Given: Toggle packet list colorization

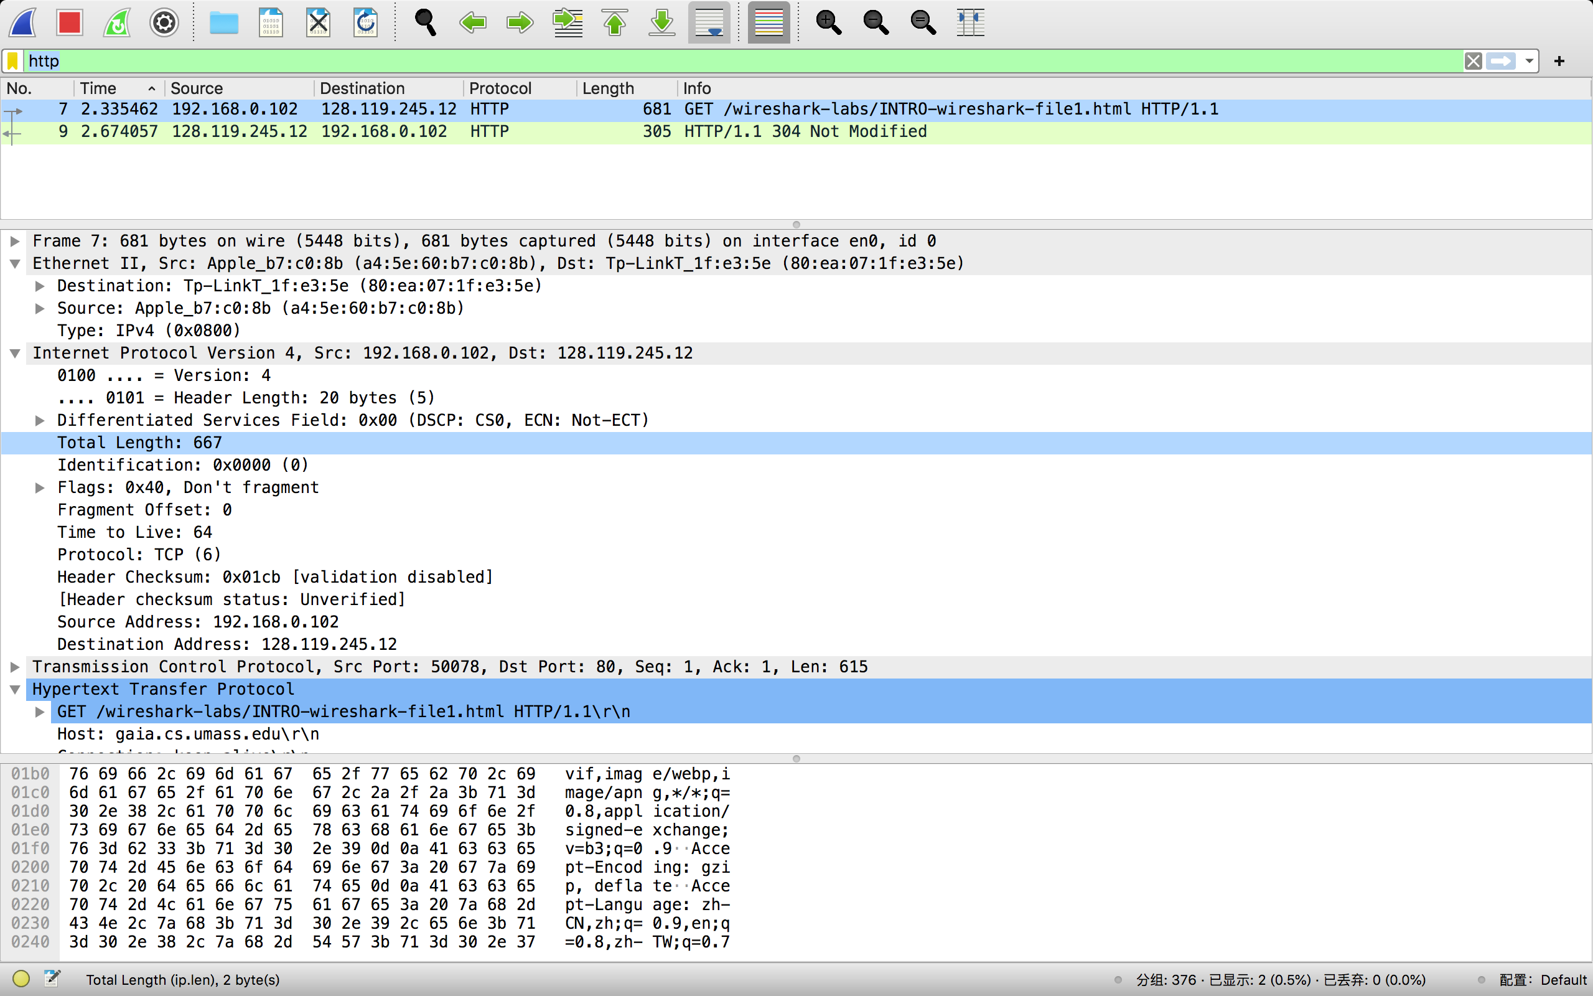Looking at the screenshot, I should point(767,22).
